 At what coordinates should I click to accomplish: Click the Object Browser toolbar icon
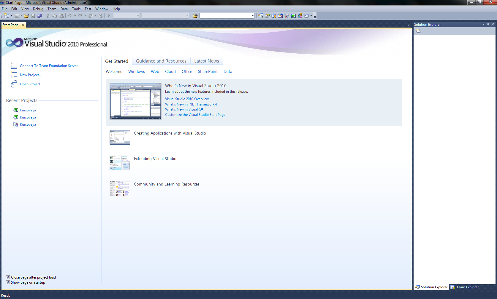click(280, 16)
